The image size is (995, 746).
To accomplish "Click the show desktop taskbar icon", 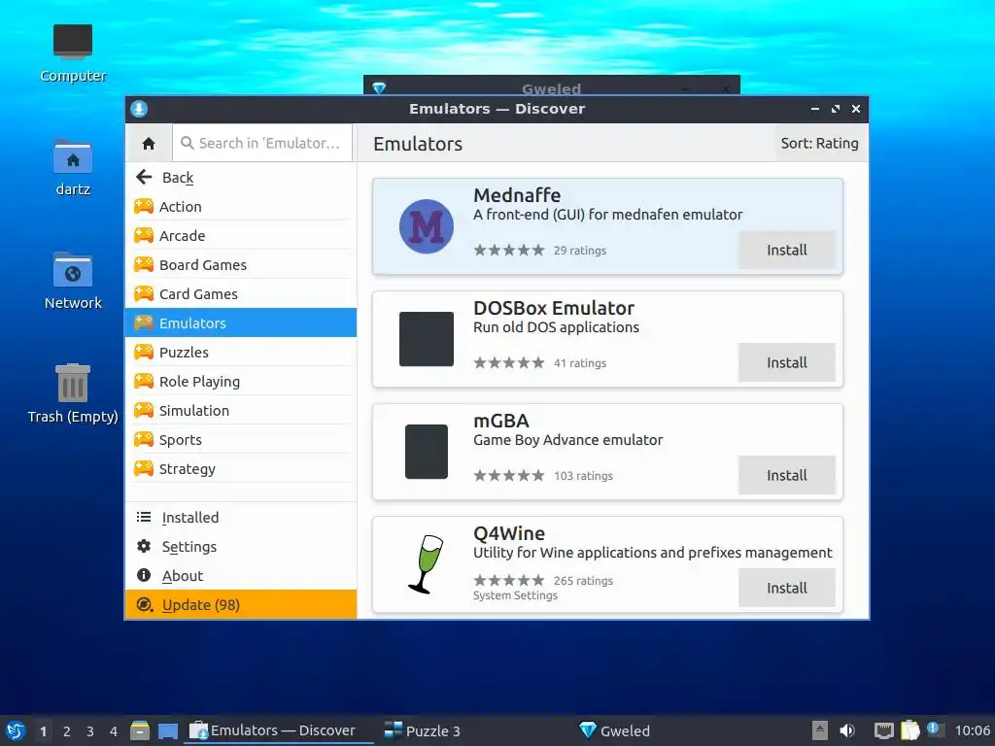I will [x=168, y=731].
